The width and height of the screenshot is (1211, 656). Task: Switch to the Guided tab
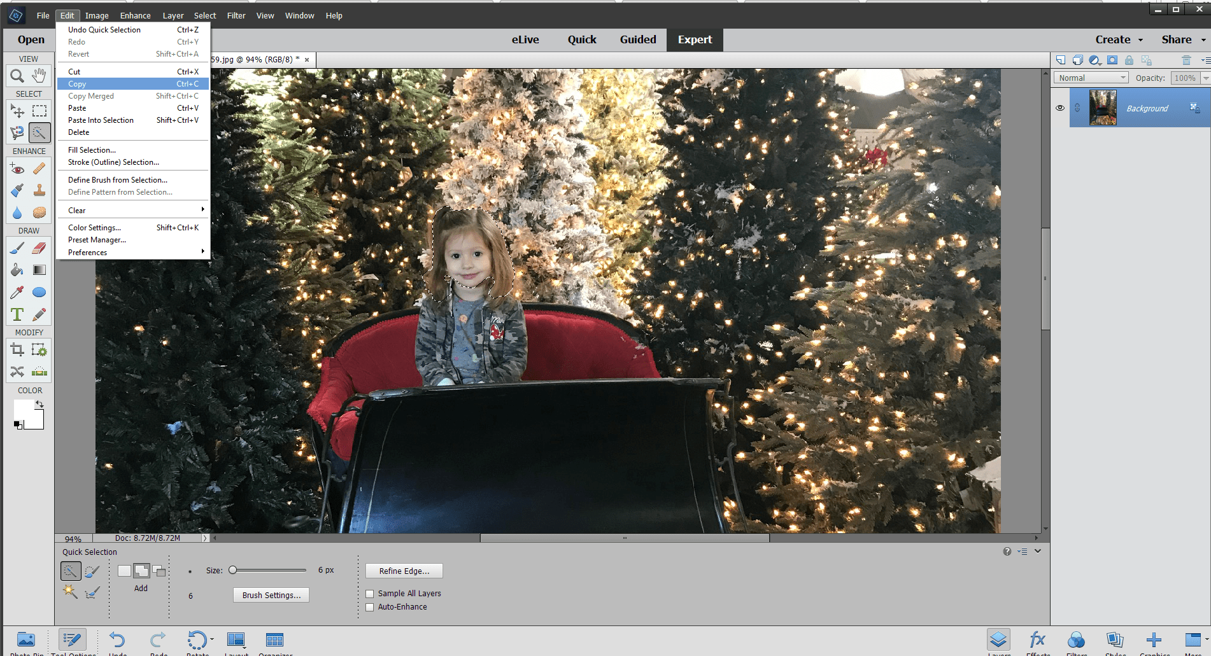[638, 39]
